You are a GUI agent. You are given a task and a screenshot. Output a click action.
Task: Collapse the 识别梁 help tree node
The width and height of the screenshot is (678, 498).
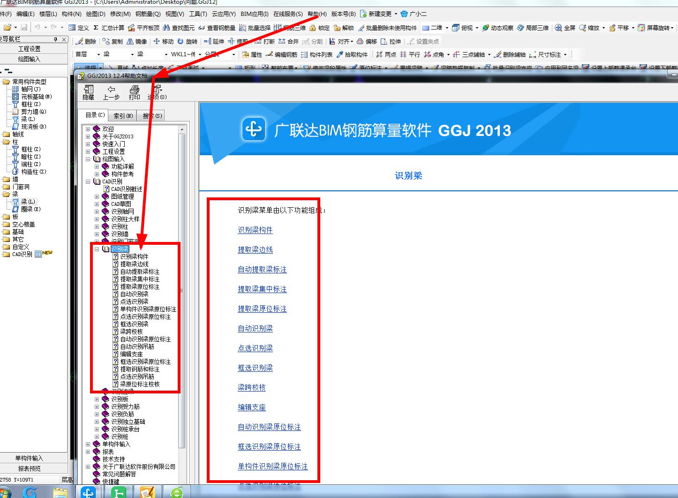[97, 249]
